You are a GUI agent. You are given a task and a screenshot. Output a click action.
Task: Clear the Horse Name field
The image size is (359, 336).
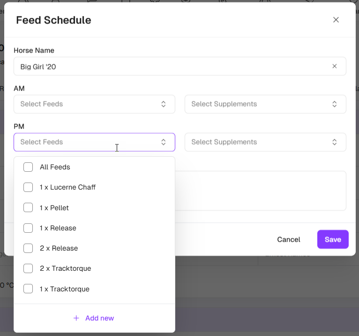pyautogui.click(x=335, y=66)
